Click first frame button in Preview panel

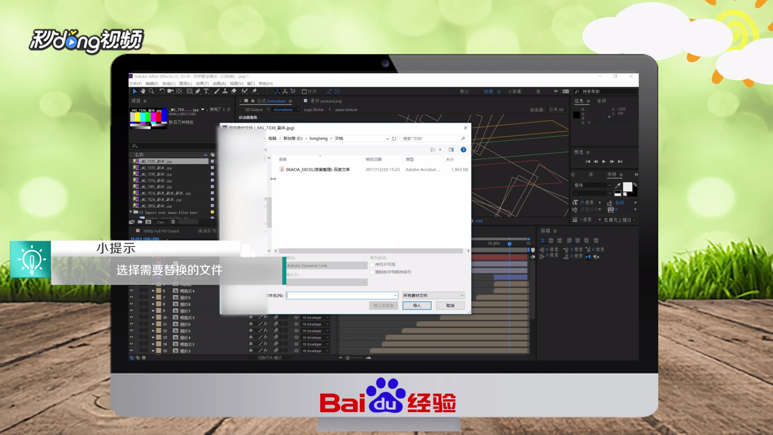[x=588, y=161]
